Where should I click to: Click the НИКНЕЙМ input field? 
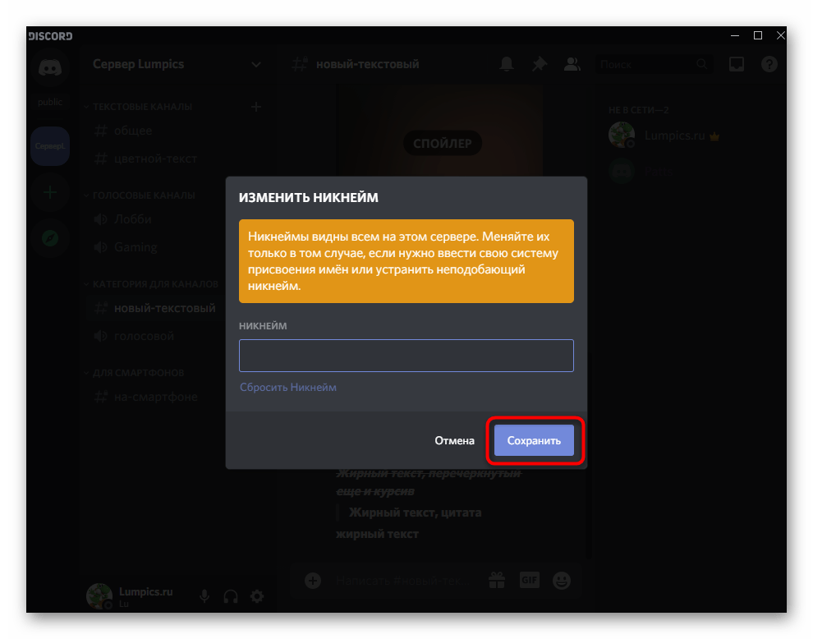pyautogui.click(x=406, y=356)
